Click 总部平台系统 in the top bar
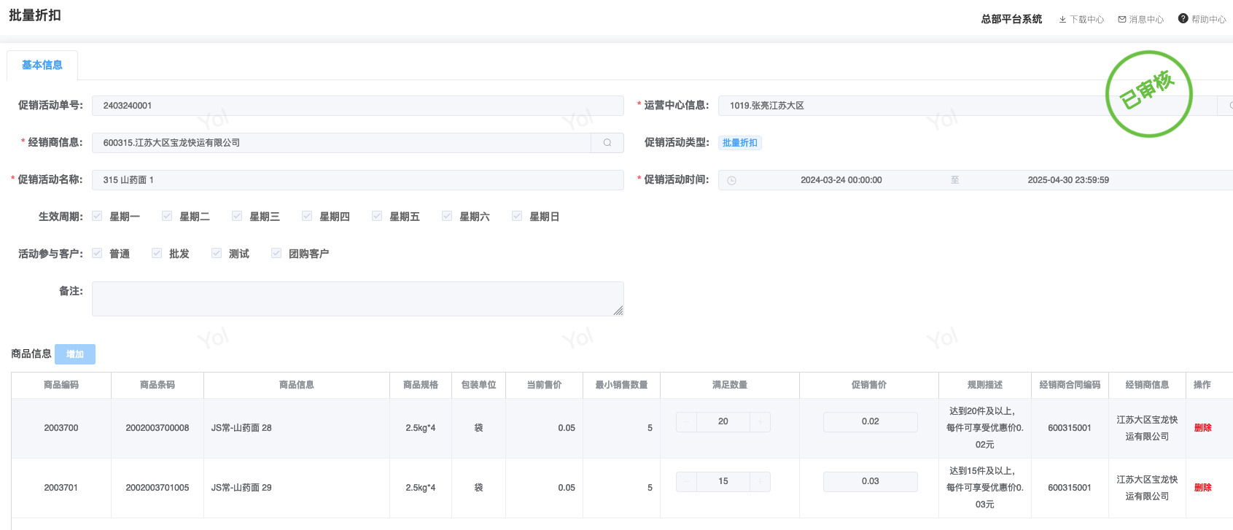This screenshot has width=1233, height=530. (x=1011, y=20)
